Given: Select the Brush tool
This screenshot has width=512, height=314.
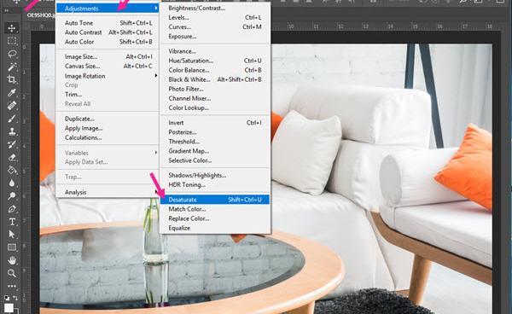Looking at the screenshot, I should point(12,119).
